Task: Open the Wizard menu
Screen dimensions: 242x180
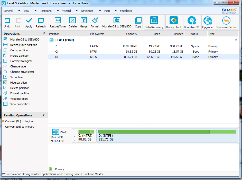Action: pyautogui.click(x=67, y=11)
